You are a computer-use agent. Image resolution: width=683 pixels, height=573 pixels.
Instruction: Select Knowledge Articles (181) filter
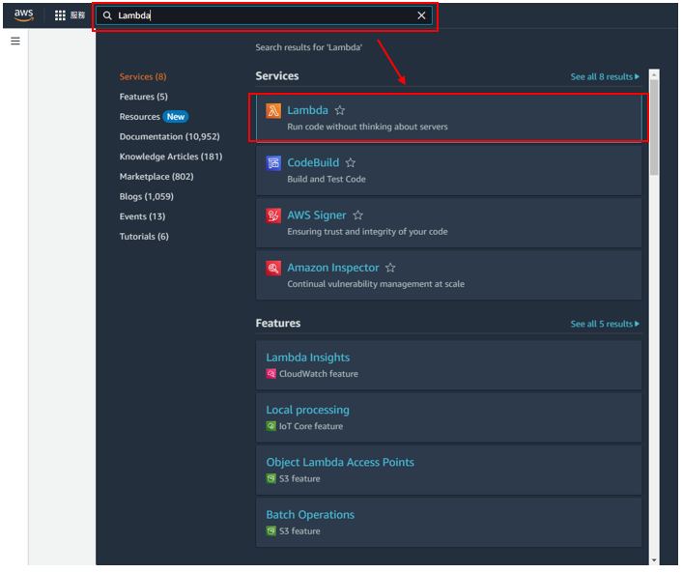(x=171, y=157)
